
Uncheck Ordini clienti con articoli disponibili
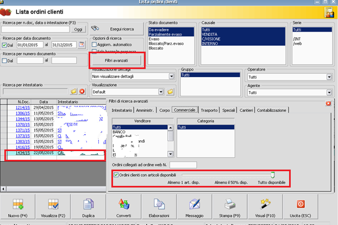click(x=116, y=175)
